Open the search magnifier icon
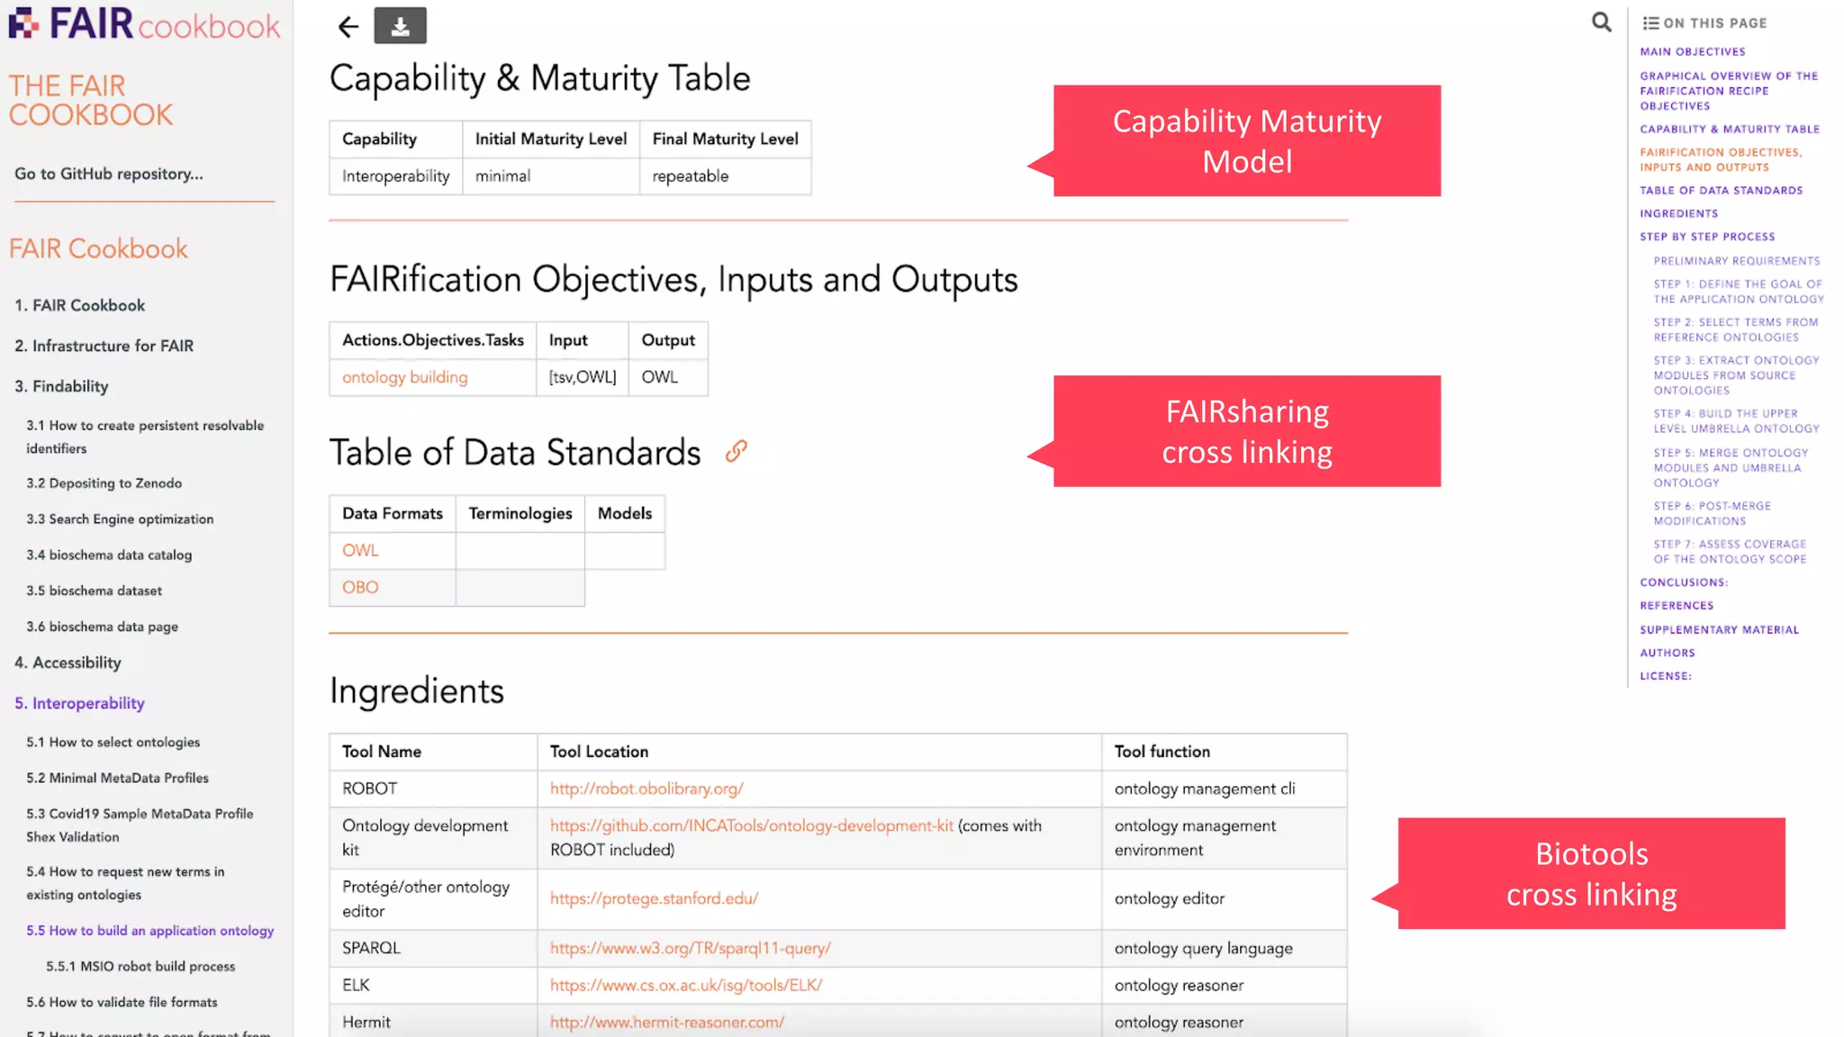 [x=1601, y=22]
